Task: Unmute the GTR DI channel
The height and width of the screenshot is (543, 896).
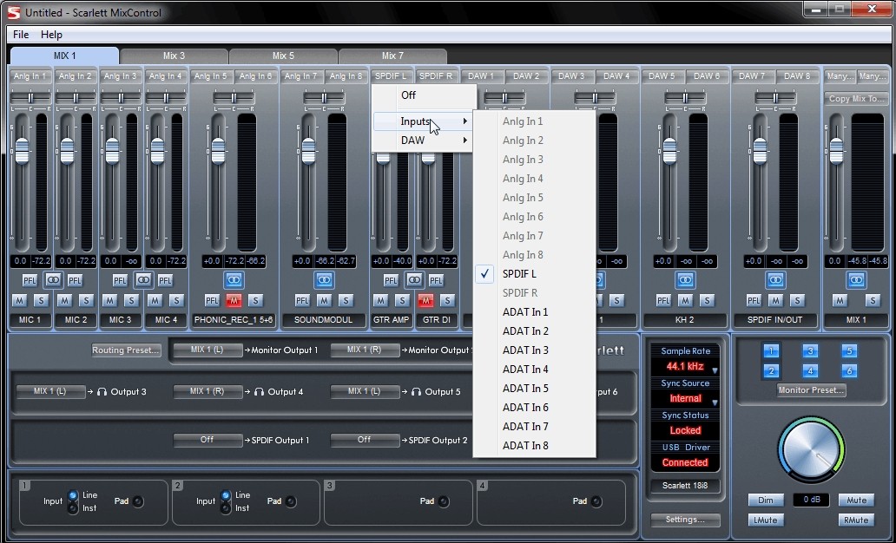Action: click(x=425, y=300)
